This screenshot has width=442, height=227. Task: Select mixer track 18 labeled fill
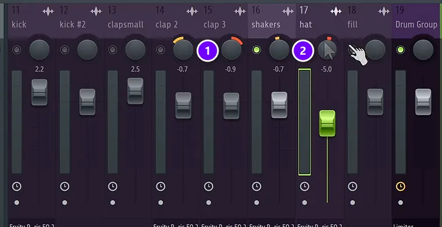click(352, 24)
